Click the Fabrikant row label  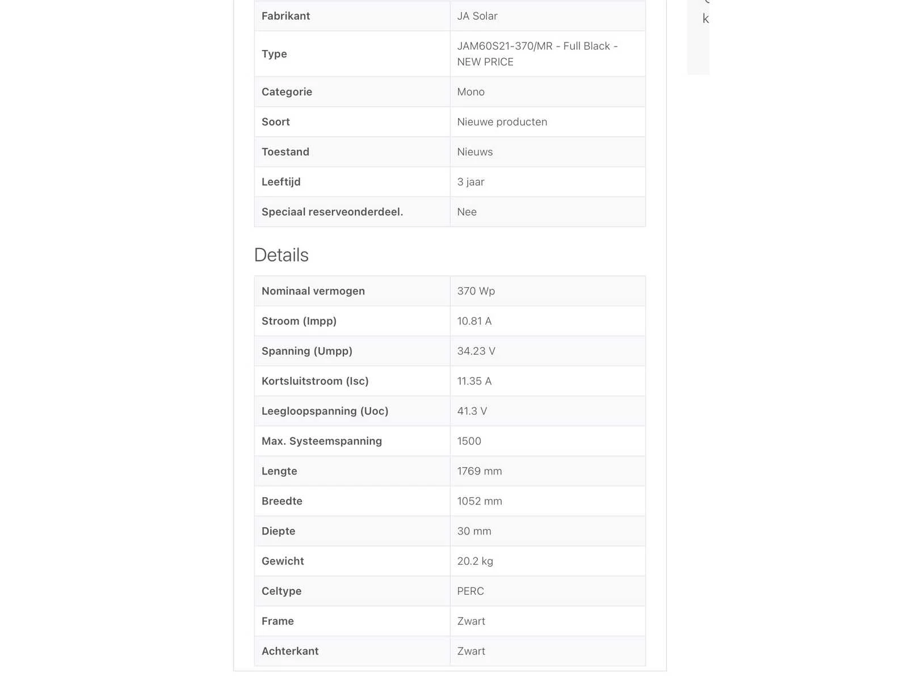click(x=285, y=16)
